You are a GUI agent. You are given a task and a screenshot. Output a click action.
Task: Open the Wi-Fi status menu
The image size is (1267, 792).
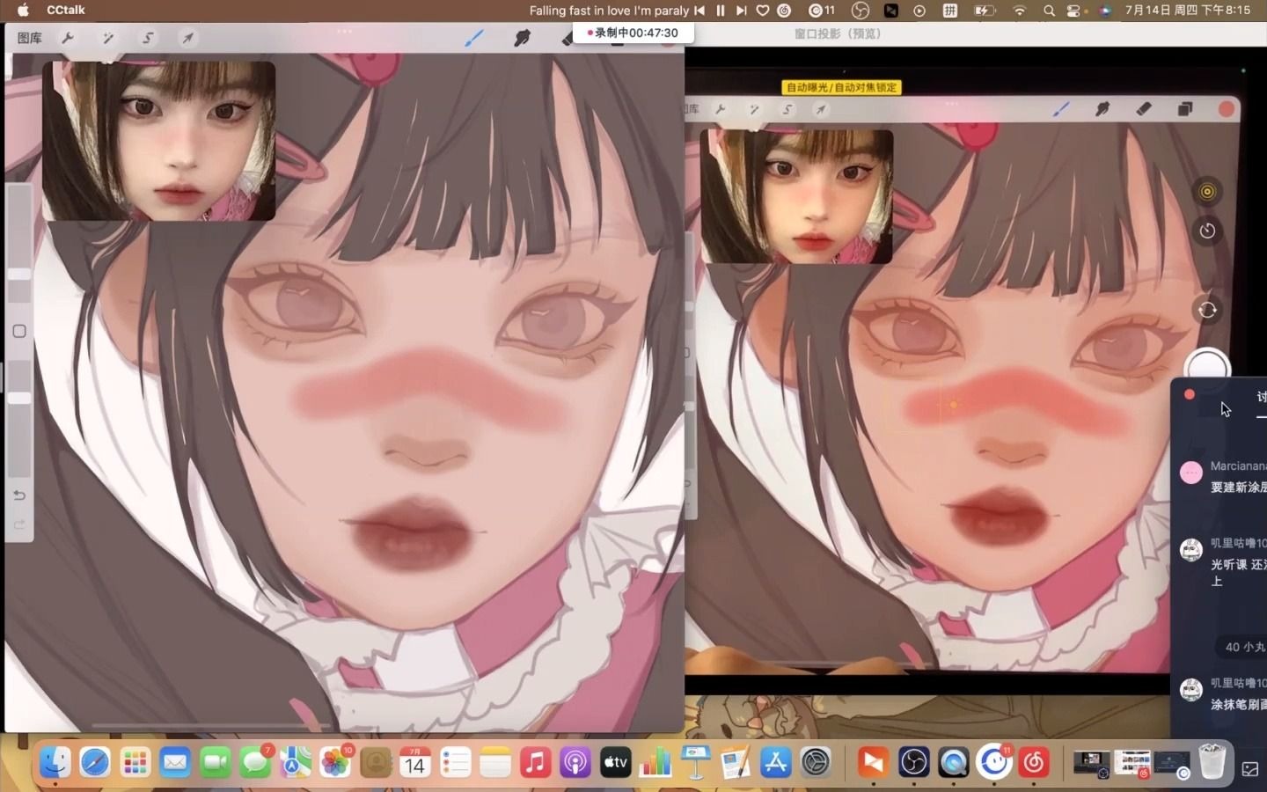click(1020, 11)
